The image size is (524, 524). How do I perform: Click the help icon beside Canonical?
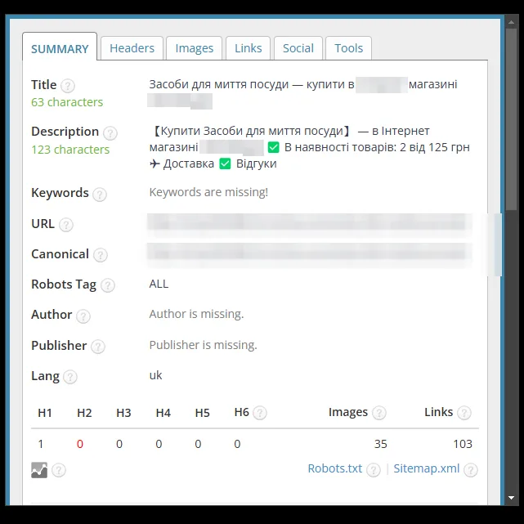(x=101, y=255)
